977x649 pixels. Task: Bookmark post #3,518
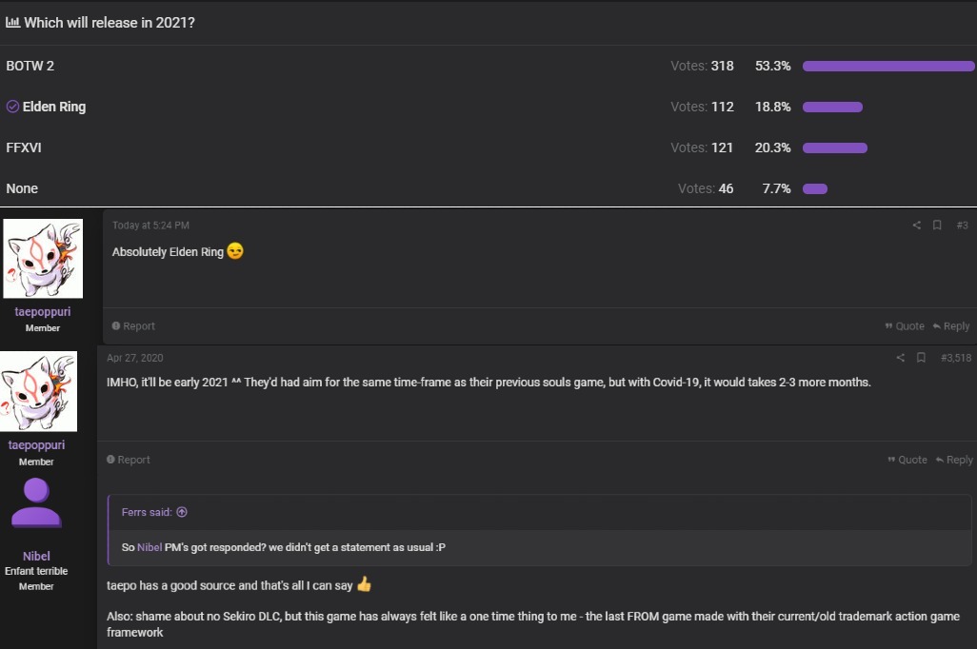tap(921, 358)
